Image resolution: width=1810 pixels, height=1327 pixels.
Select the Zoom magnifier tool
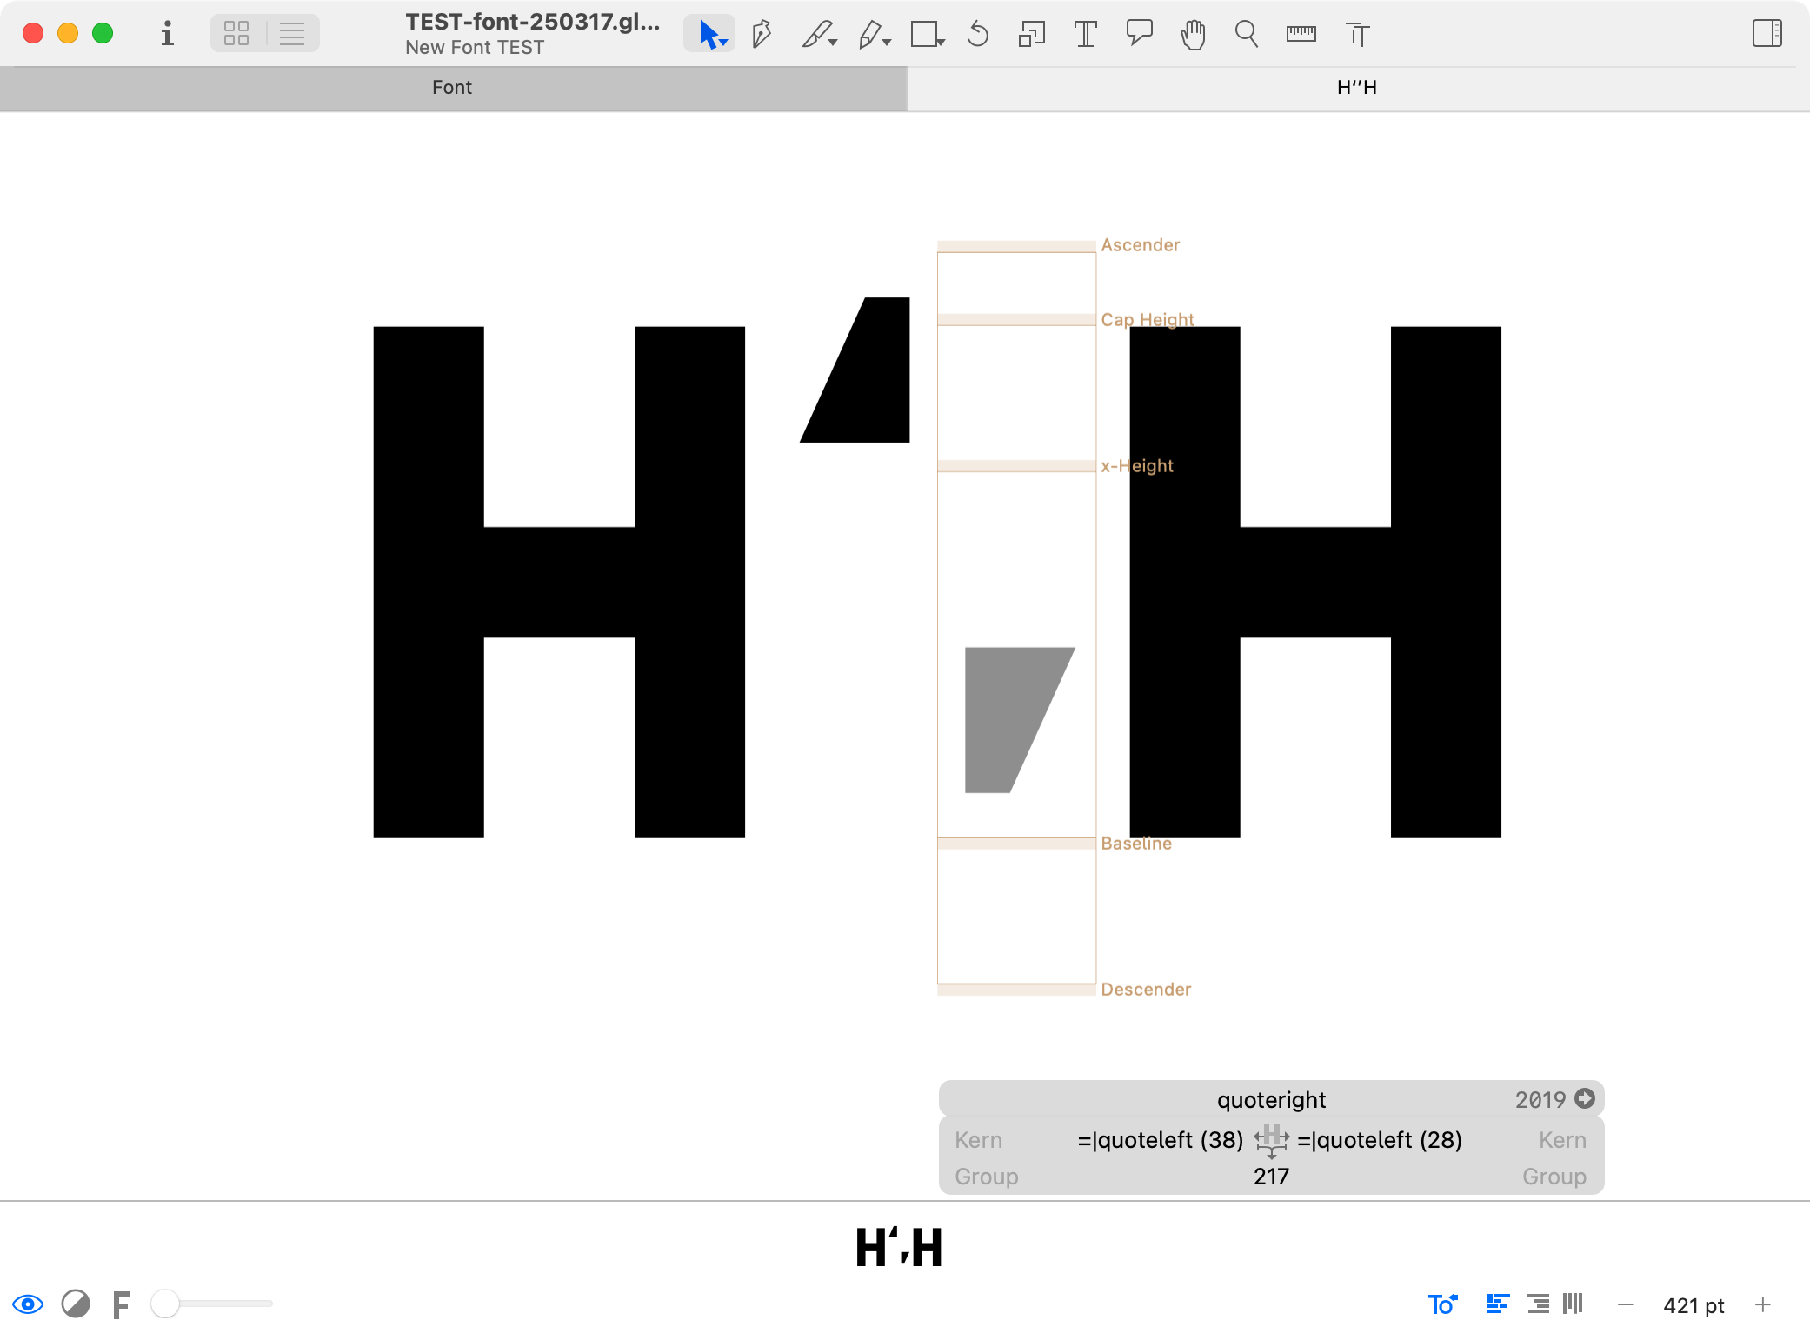coord(1247,35)
